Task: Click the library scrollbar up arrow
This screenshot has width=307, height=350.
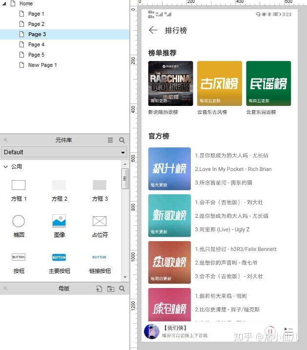Action: click(x=125, y=164)
